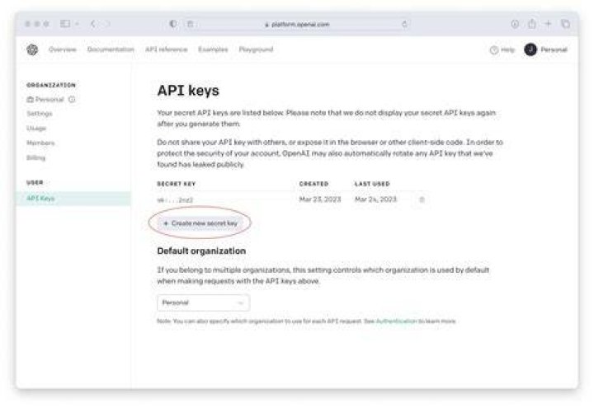Screen dimensions: 594x408
Task: Open the Playground nav item
Action: [256, 49]
